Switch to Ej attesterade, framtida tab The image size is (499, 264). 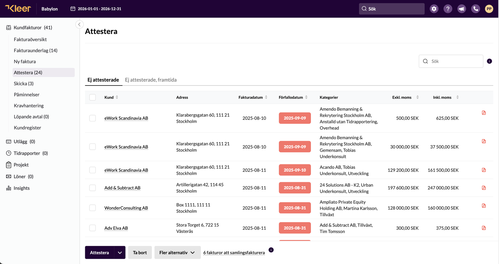point(151,80)
